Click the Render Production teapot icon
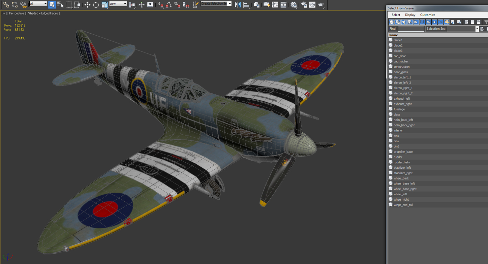 [x=321, y=5]
